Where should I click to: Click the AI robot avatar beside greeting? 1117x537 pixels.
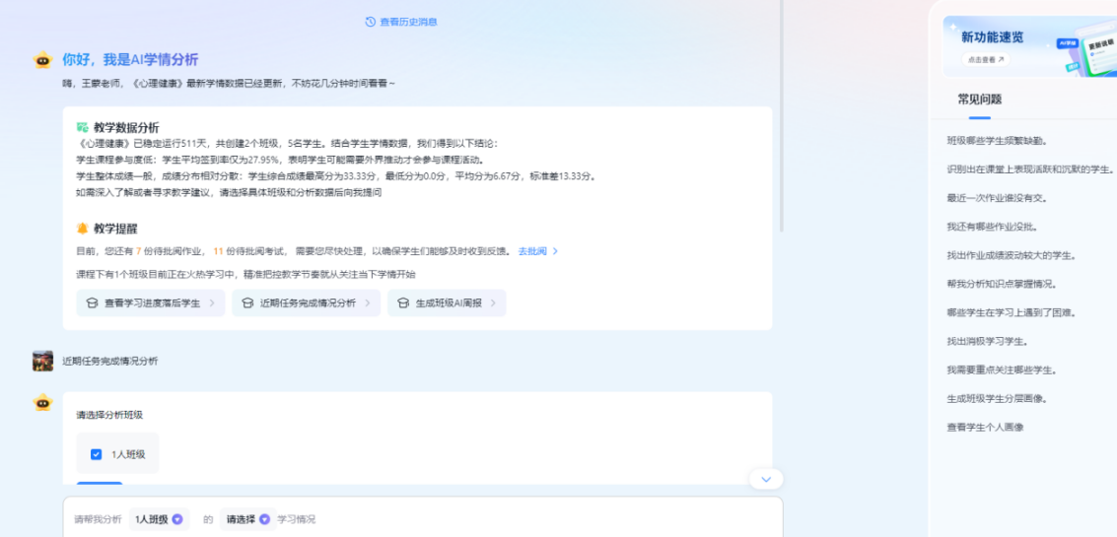point(42,60)
